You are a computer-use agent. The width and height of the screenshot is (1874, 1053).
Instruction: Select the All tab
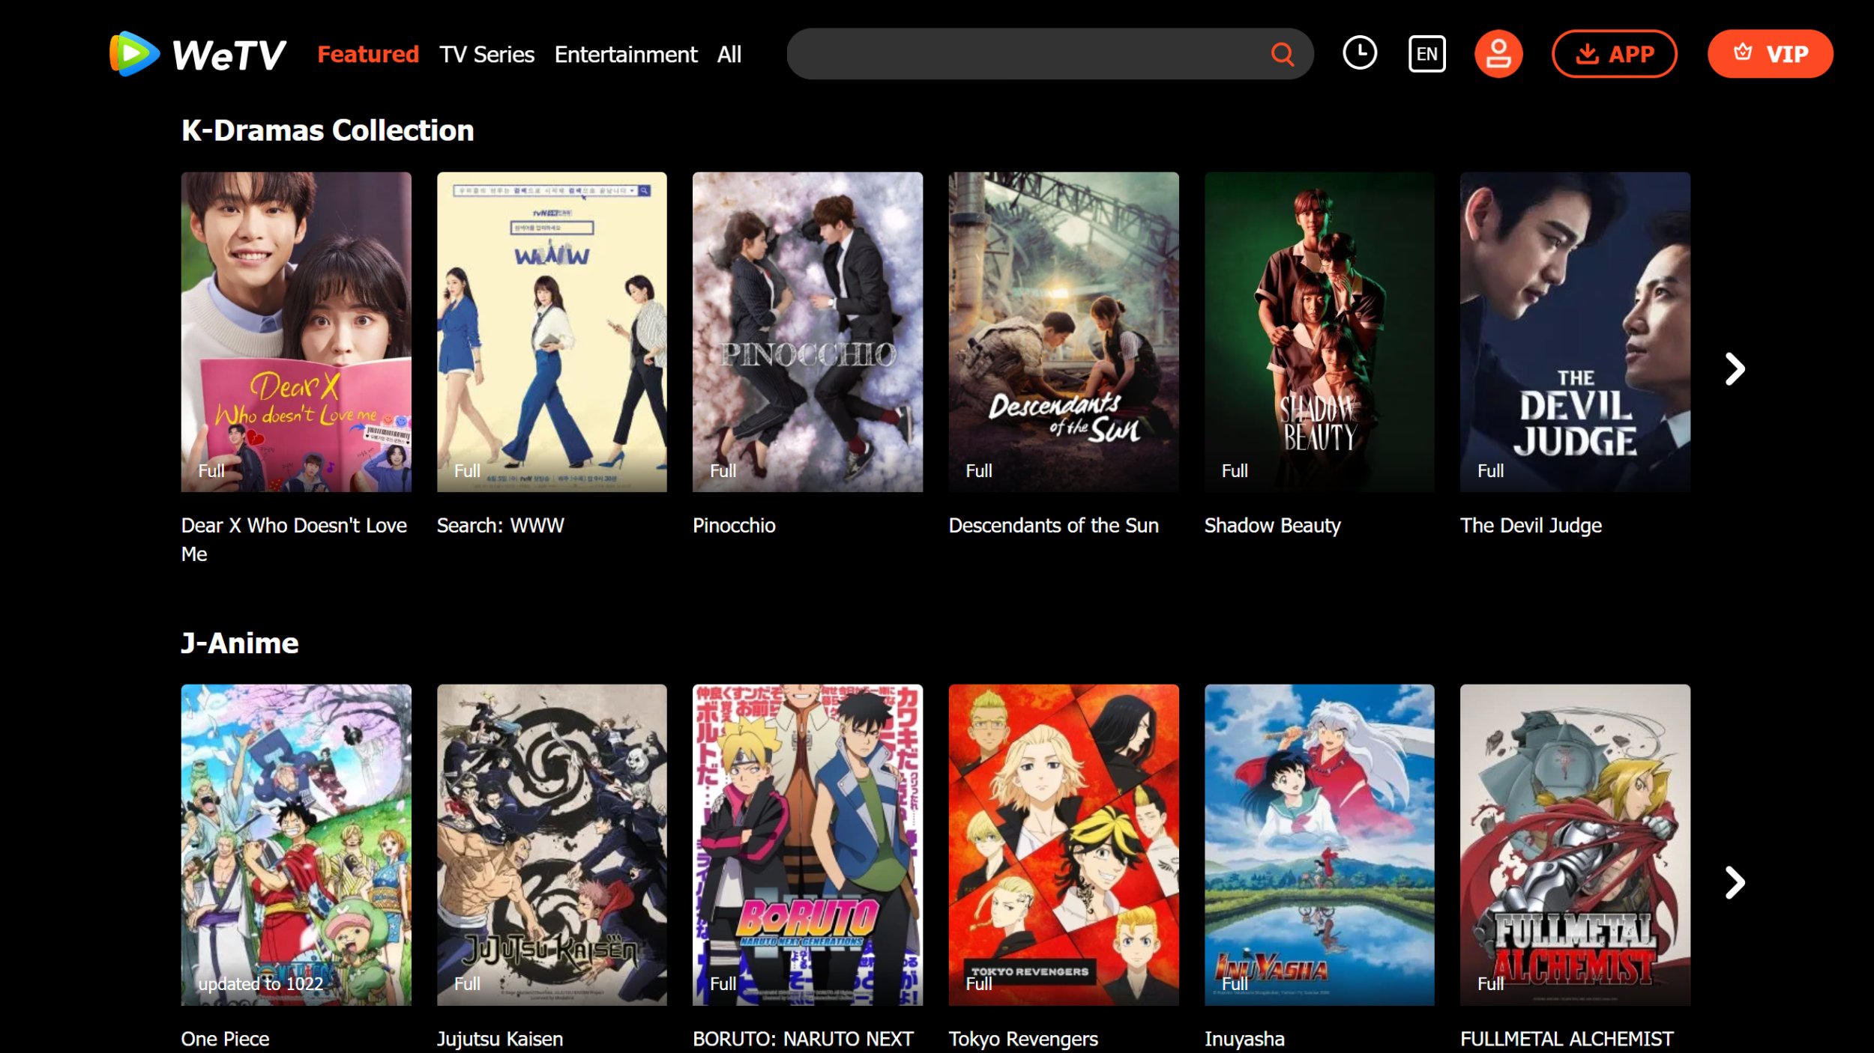click(729, 54)
